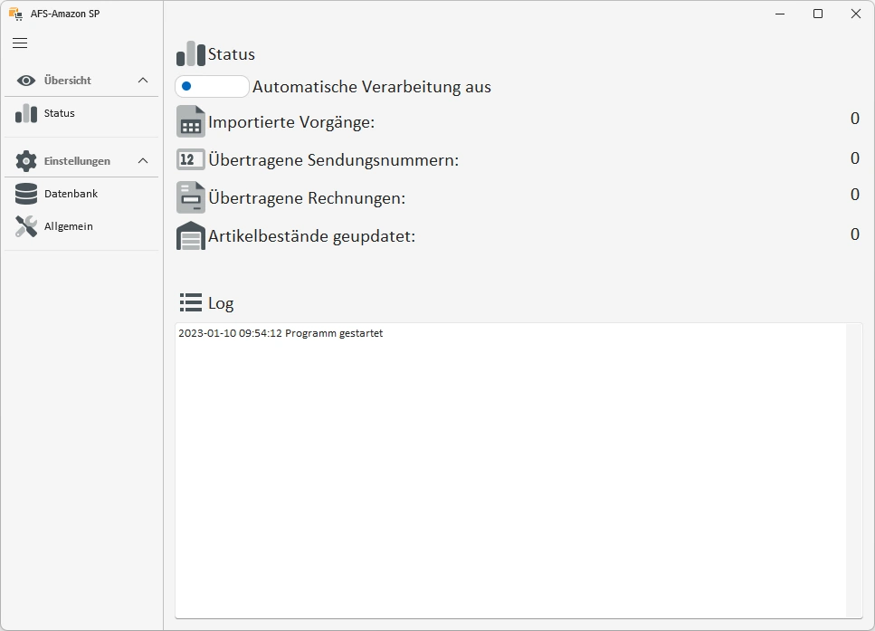Click the Log list icon
Screen dimensions: 875x631
(191, 302)
